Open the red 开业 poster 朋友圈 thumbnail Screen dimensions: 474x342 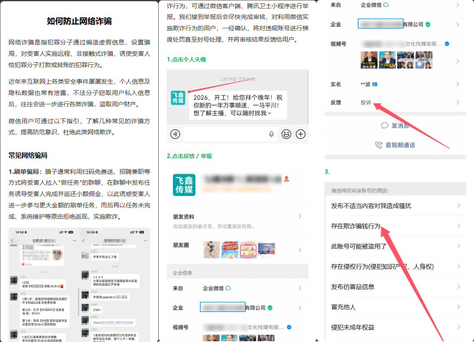tap(230, 250)
